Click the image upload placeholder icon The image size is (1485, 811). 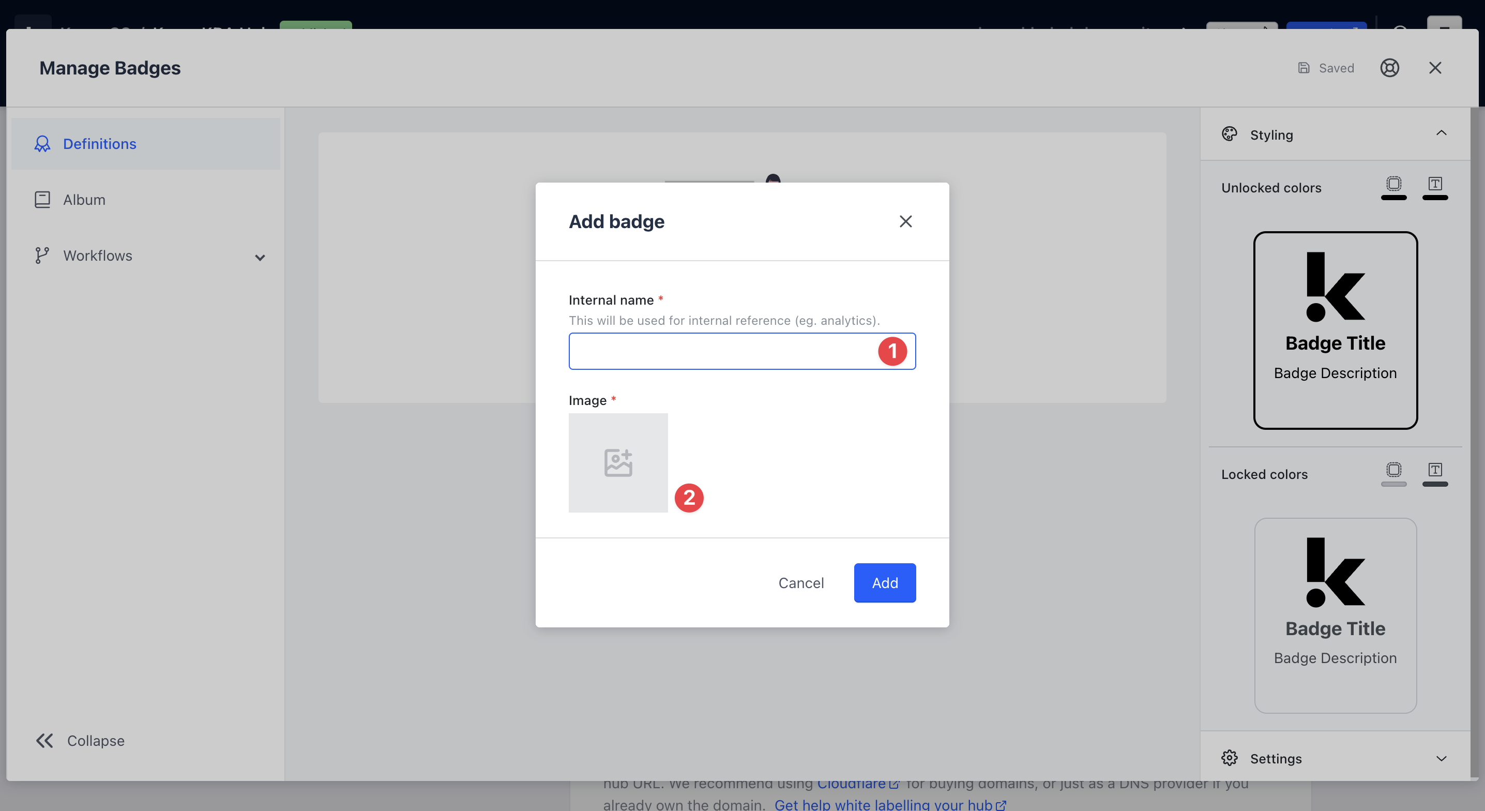tap(618, 462)
